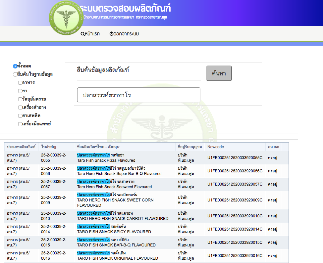
Task: Click license number 25-2-00339-2-0057
Action: coord(54,184)
